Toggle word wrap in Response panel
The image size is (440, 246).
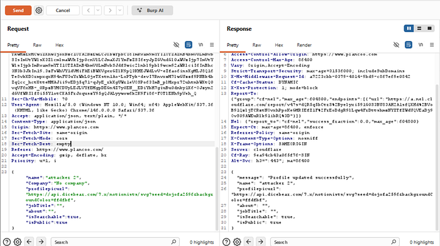pos(409,45)
